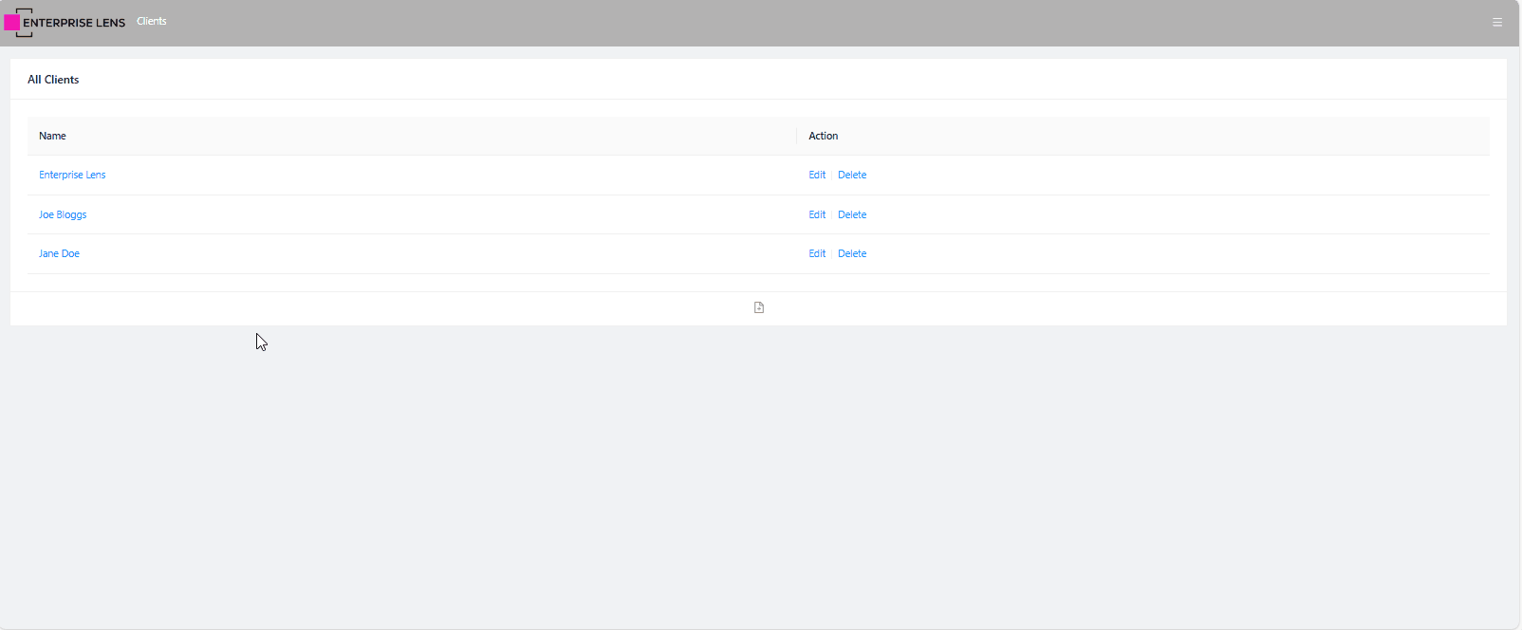1522x630 pixels.
Task: Click the pink square Enterprise Lens logo
Action: point(12,23)
